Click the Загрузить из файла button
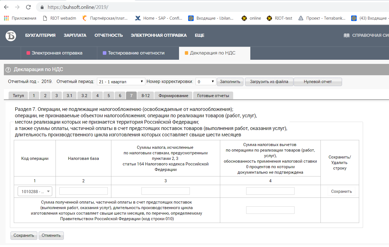The height and width of the screenshot is (247, 389). click(269, 82)
